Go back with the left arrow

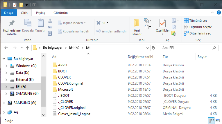click(6, 48)
